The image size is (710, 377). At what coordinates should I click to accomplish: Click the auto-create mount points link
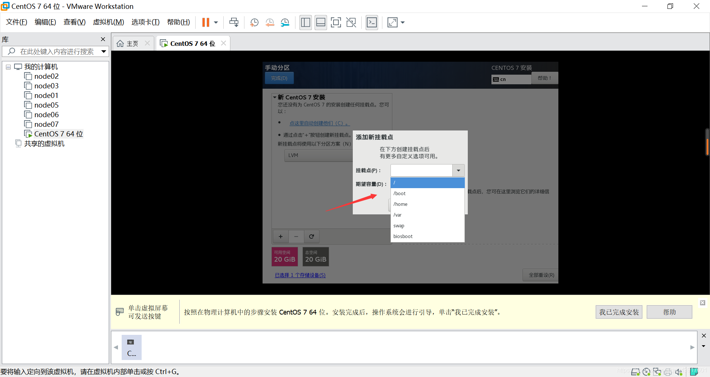[319, 123]
